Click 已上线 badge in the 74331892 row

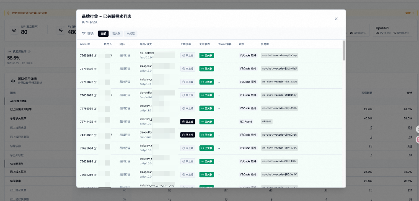(x=188, y=135)
